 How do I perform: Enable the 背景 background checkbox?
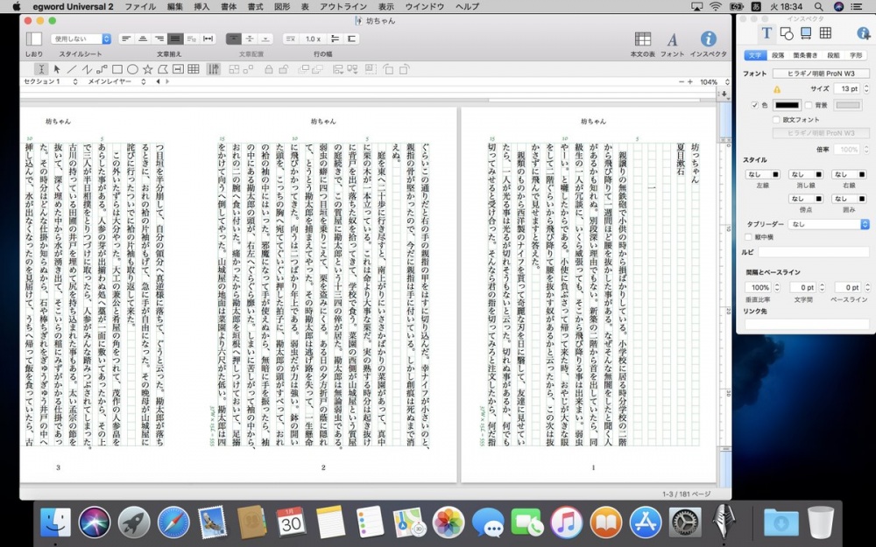click(x=809, y=105)
